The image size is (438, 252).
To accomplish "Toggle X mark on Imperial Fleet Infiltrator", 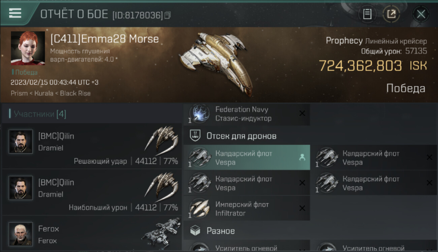I will pos(302,208).
